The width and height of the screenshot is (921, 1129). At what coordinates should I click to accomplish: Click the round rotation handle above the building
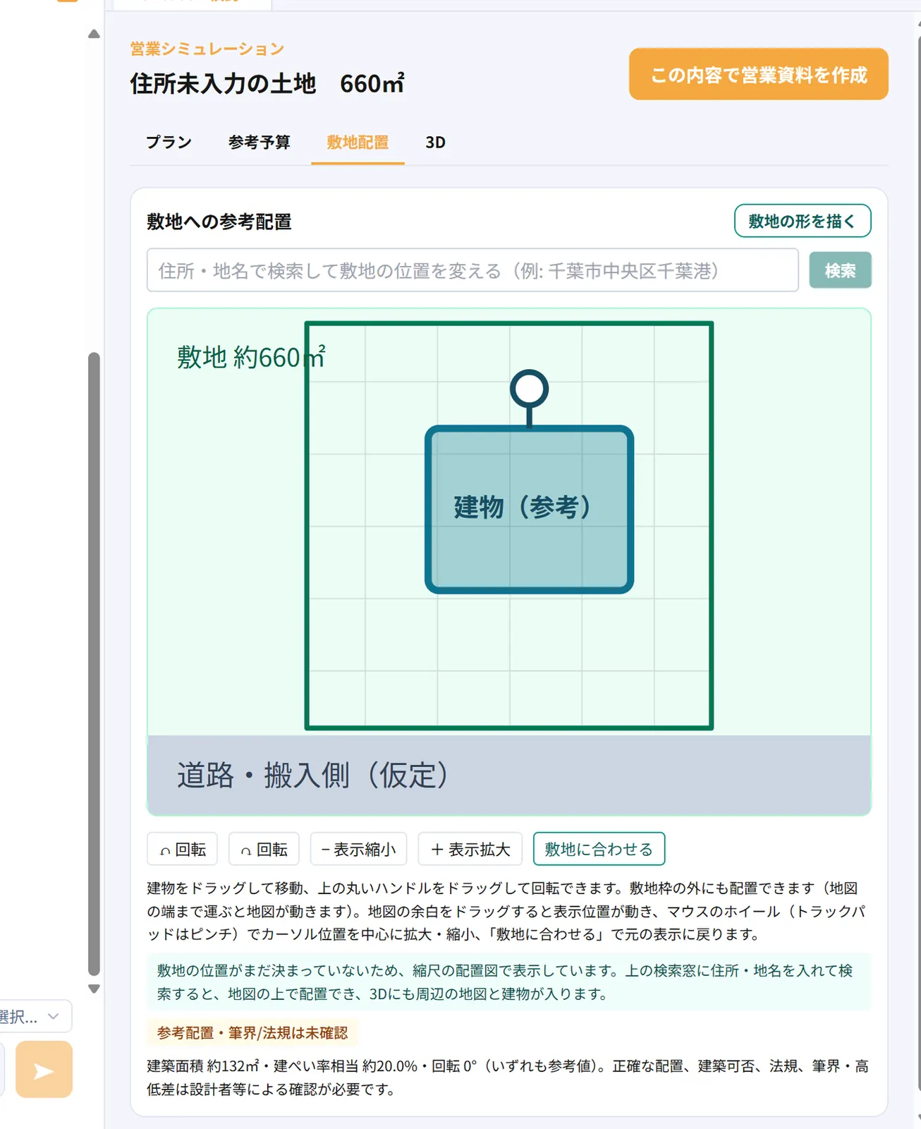[x=529, y=389]
